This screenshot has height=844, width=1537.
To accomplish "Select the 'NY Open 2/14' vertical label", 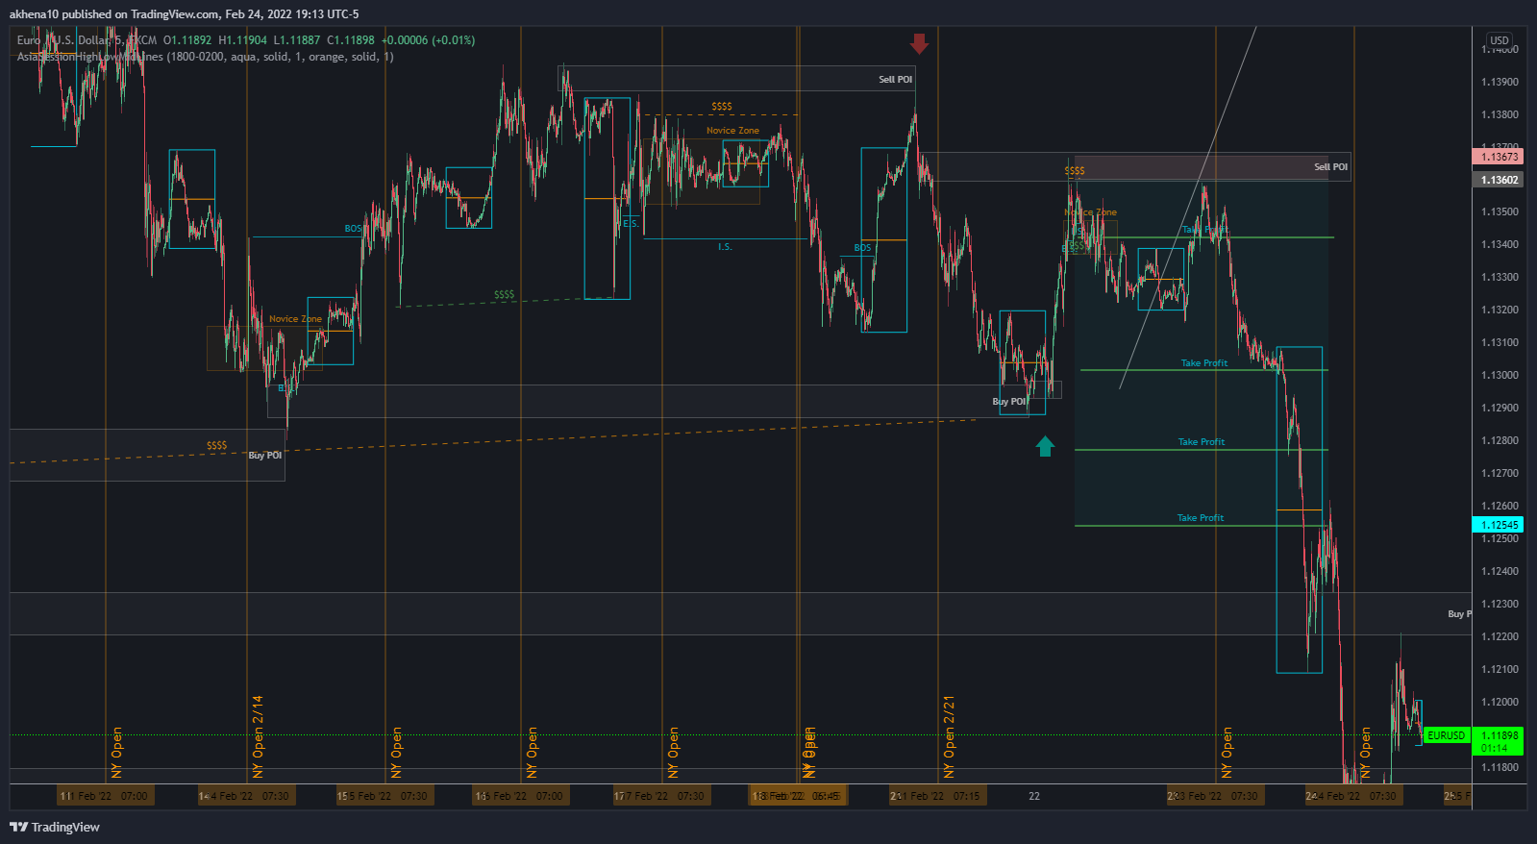I will pos(258,737).
